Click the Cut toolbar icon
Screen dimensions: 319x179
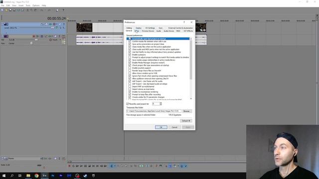pyautogui.click(x=27, y=10)
